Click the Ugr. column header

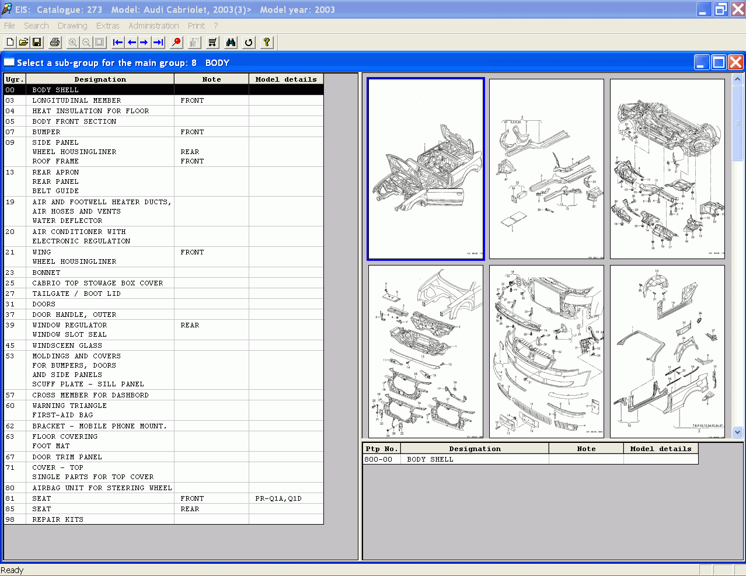pyautogui.click(x=15, y=79)
